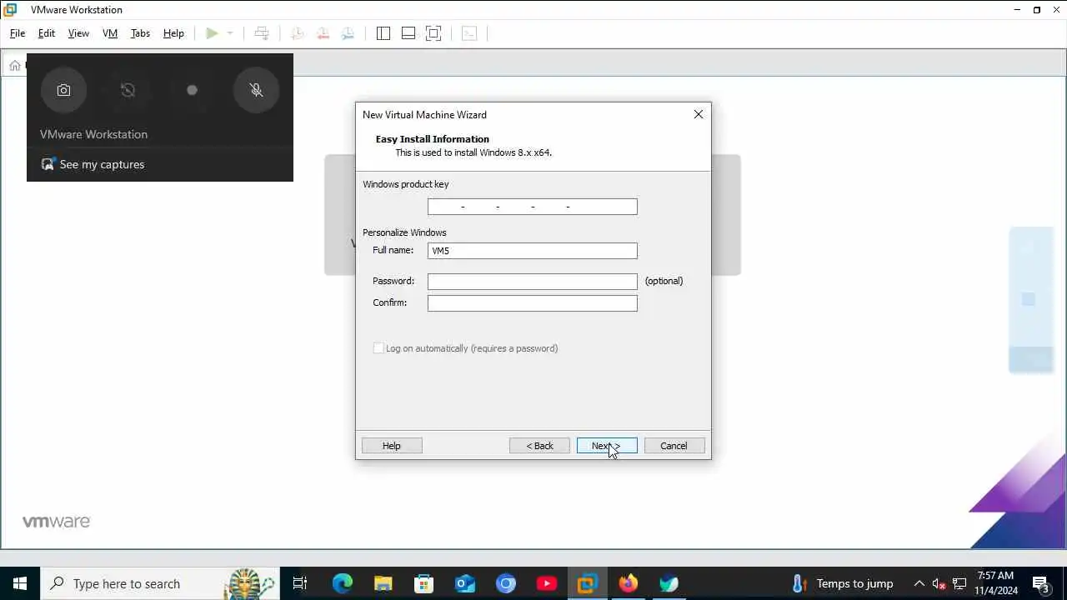This screenshot has width=1067, height=600.
Task: Cancel the New Virtual Machine Wizard
Action: coord(674,446)
